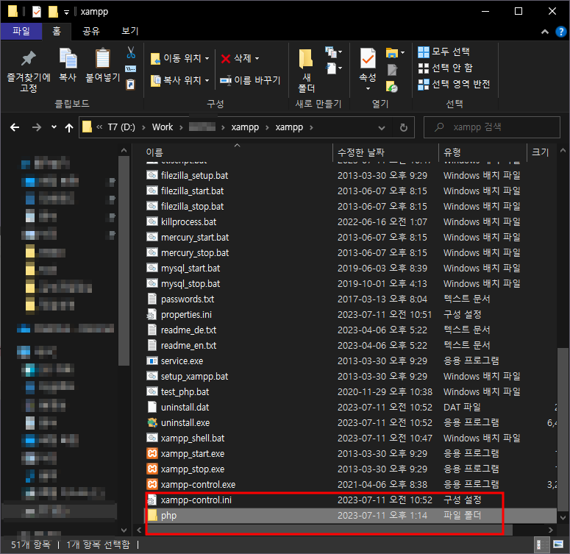Click the Quick Access Toolbar properties checkmark icon
This screenshot has width=570, height=554.
pos(37,12)
